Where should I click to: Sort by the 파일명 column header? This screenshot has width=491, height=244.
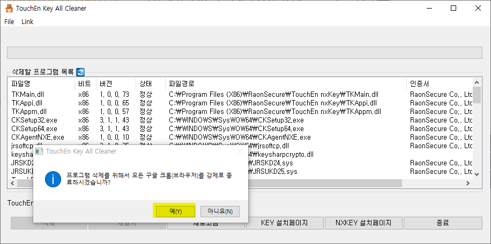[42, 83]
